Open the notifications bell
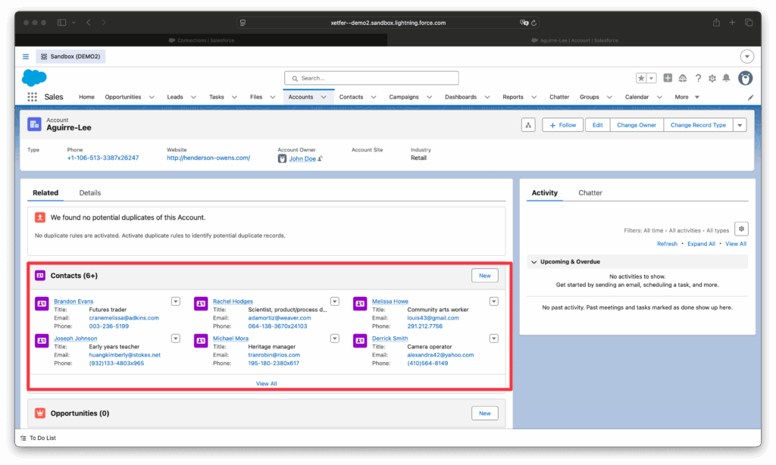 click(726, 78)
